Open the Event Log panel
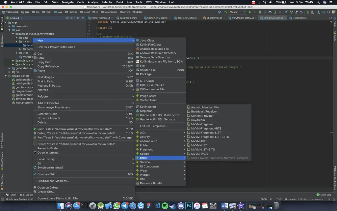This screenshot has height=211, width=337. click(324, 195)
